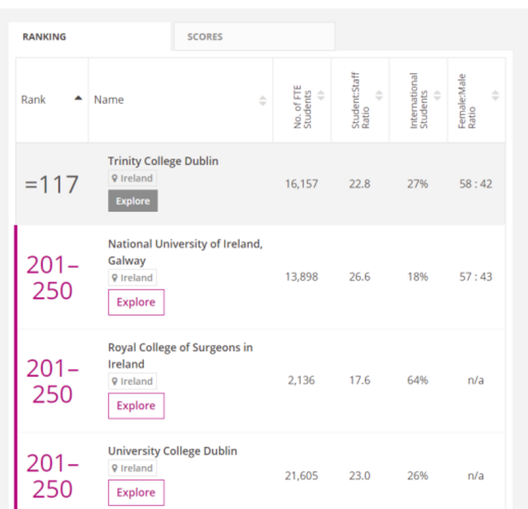528x509 pixels.
Task: Click 18% international students value
Action: (x=418, y=277)
